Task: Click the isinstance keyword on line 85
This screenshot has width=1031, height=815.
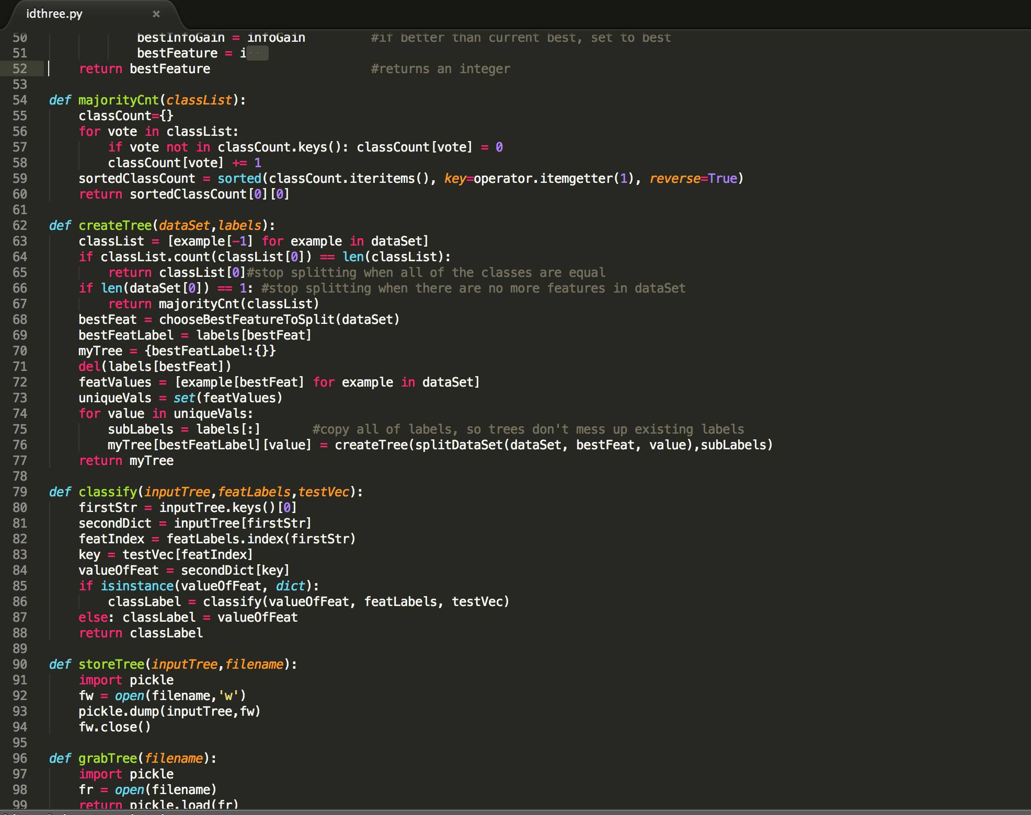Action: point(136,586)
